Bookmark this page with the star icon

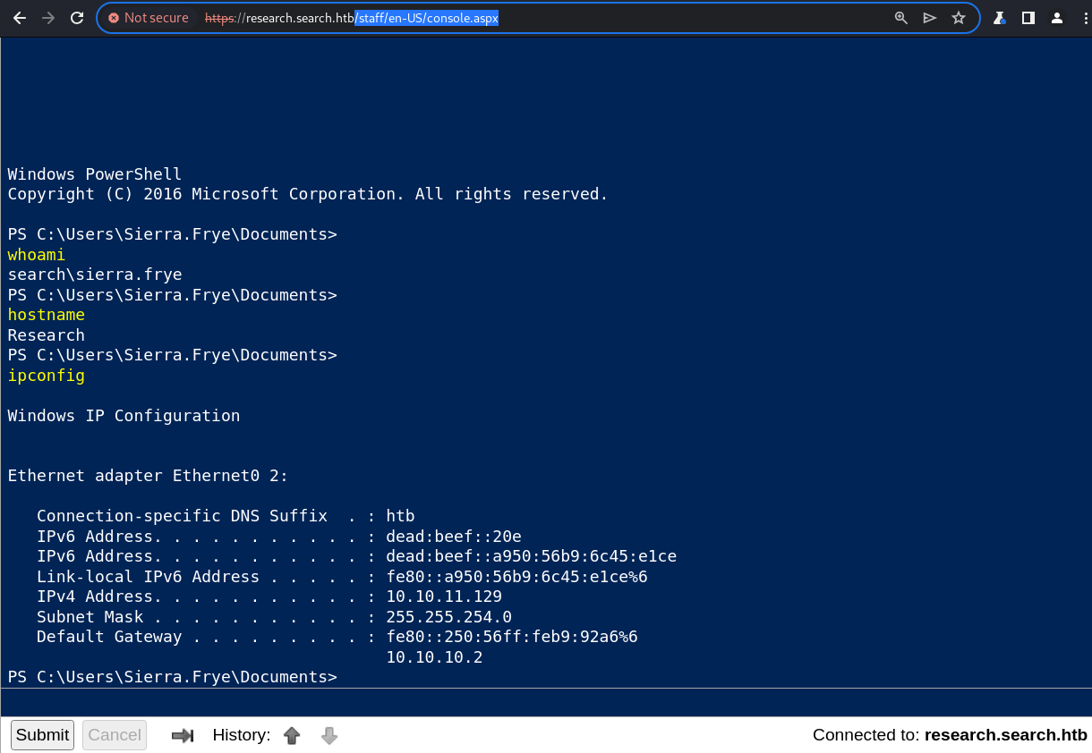click(x=959, y=18)
